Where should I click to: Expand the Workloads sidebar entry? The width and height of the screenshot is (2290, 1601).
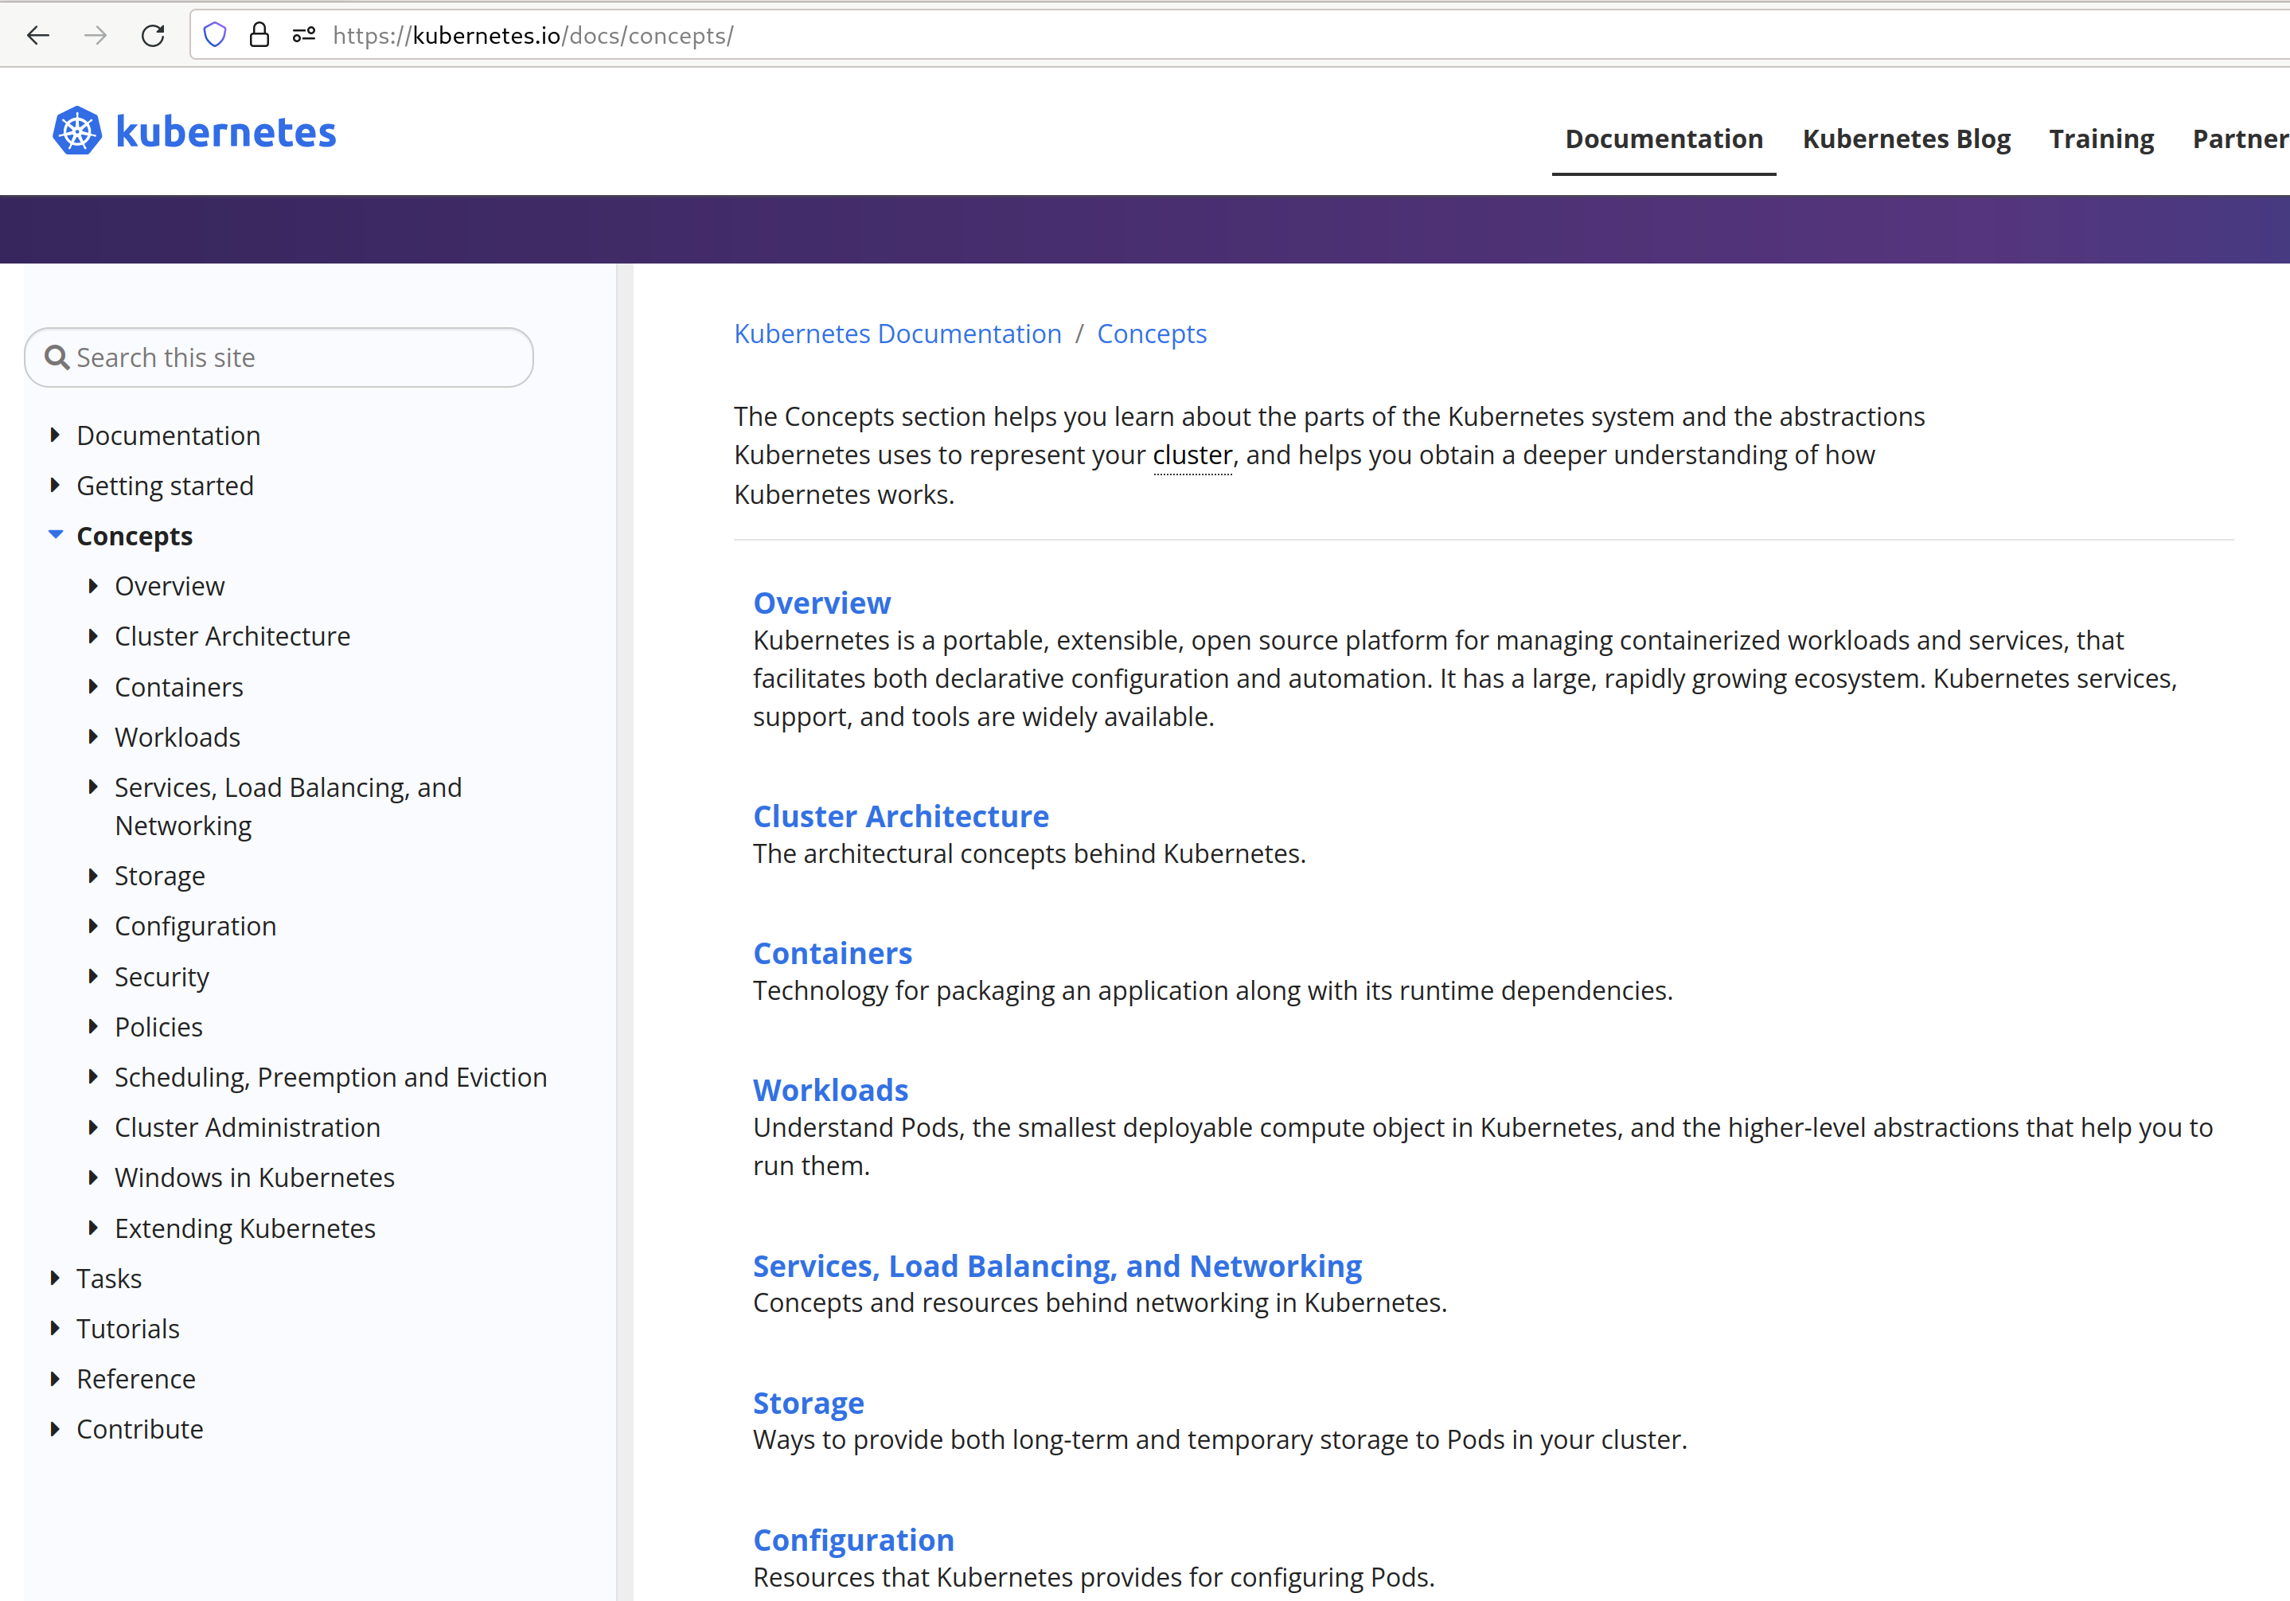coord(95,736)
